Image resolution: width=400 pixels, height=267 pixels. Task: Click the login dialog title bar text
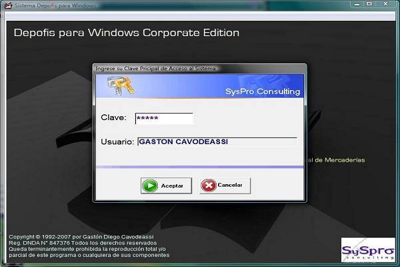point(155,69)
